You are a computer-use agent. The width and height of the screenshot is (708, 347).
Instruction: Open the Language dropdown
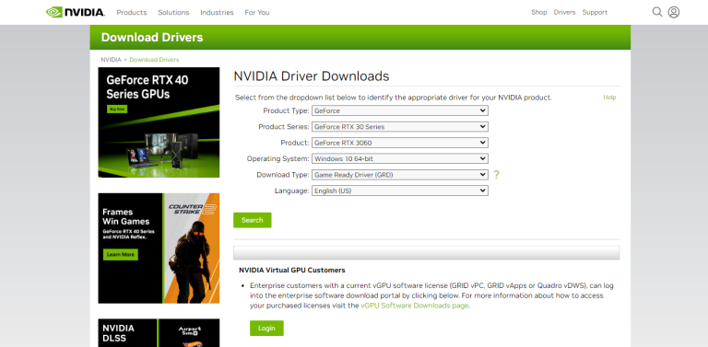click(399, 191)
